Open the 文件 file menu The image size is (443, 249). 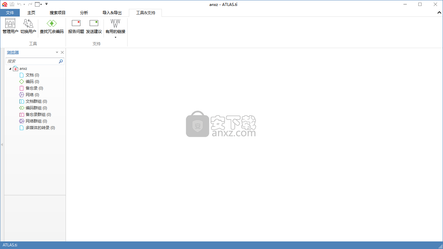[10, 13]
